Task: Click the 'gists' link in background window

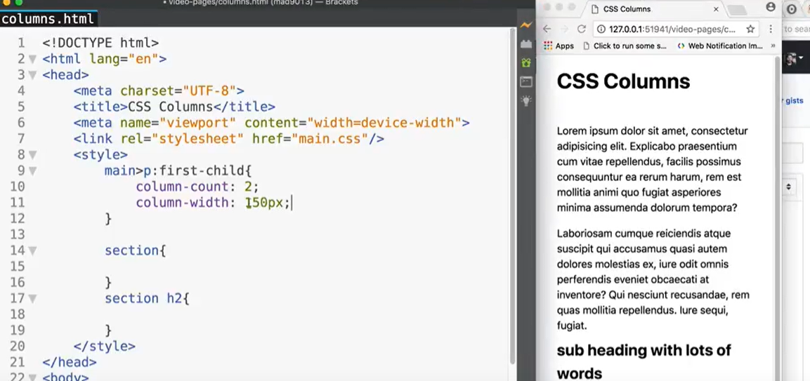Action: click(x=794, y=101)
